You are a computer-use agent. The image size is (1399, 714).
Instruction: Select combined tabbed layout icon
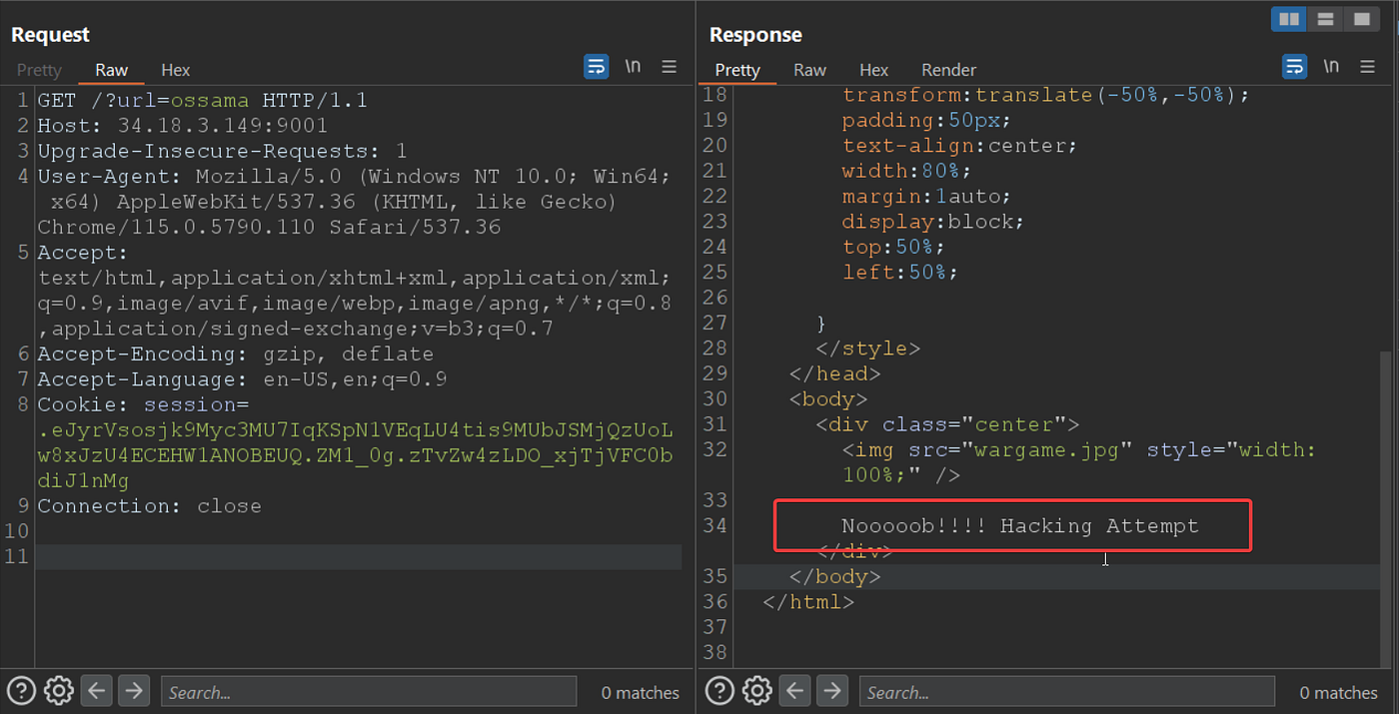pyautogui.click(x=1361, y=19)
